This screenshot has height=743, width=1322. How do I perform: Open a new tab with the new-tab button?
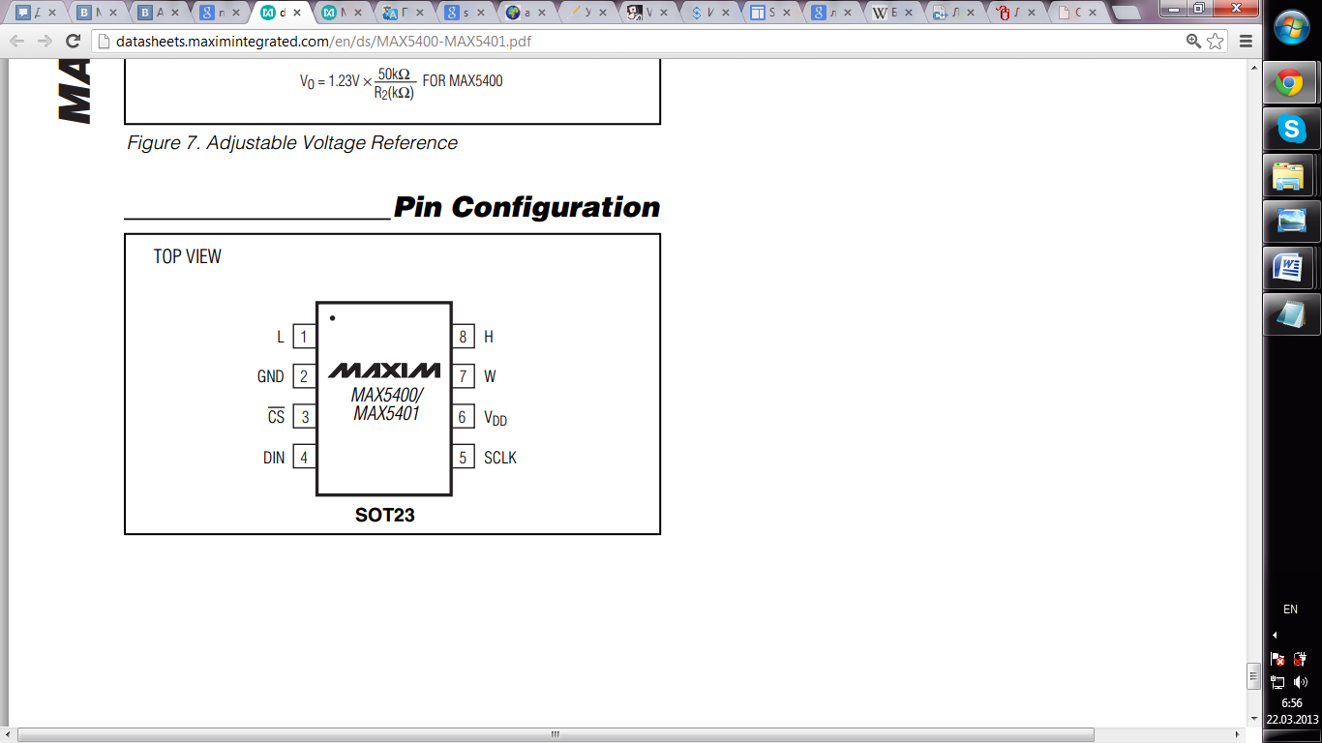[x=1126, y=14]
